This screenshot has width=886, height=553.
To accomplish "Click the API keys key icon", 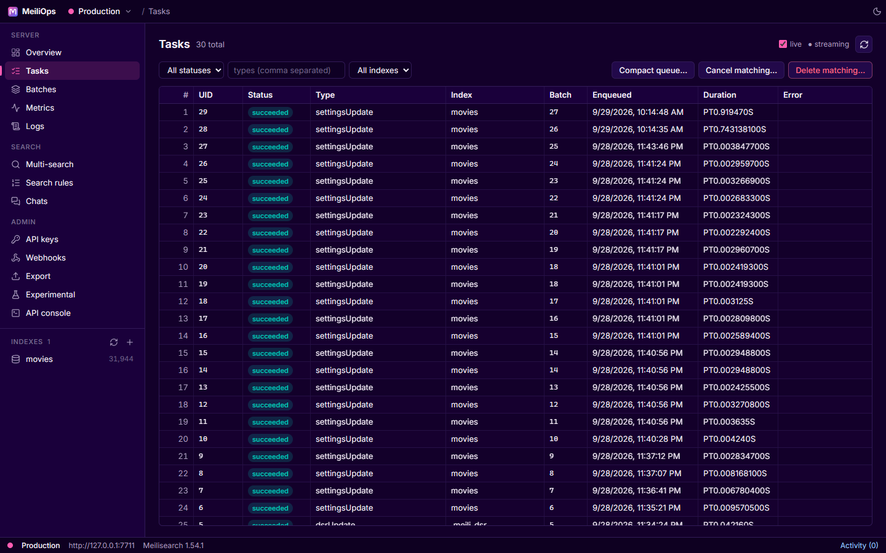I will (x=16, y=240).
